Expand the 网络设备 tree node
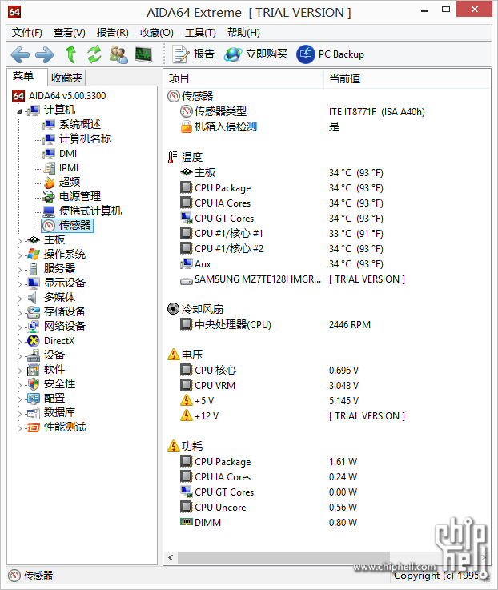Screen dimensions: 498x590 [x=19, y=327]
